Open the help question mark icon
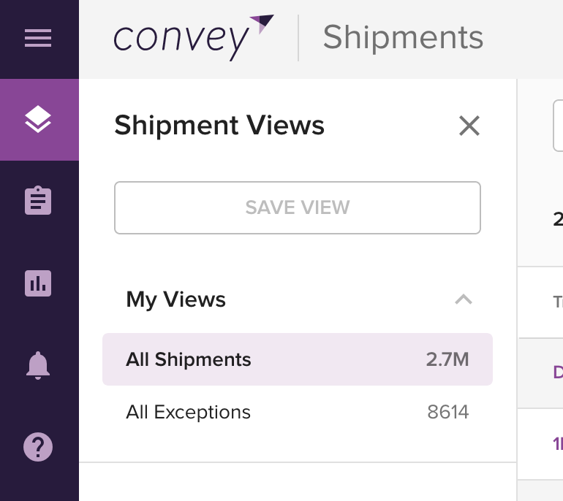The image size is (563, 501). [x=38, y=447]
